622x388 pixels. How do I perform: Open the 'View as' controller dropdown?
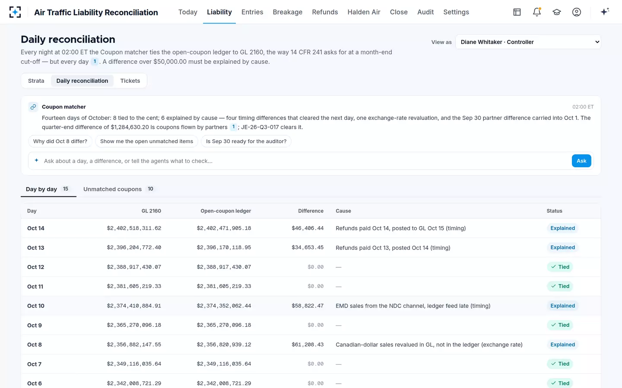(x=528, y=42)
